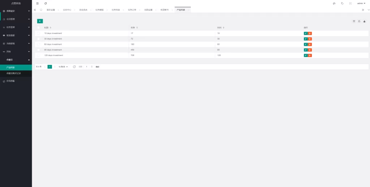Screen dimensions: 370x187
Task: Click the home icon in tab bar
Action: click(x=41, y=10)
